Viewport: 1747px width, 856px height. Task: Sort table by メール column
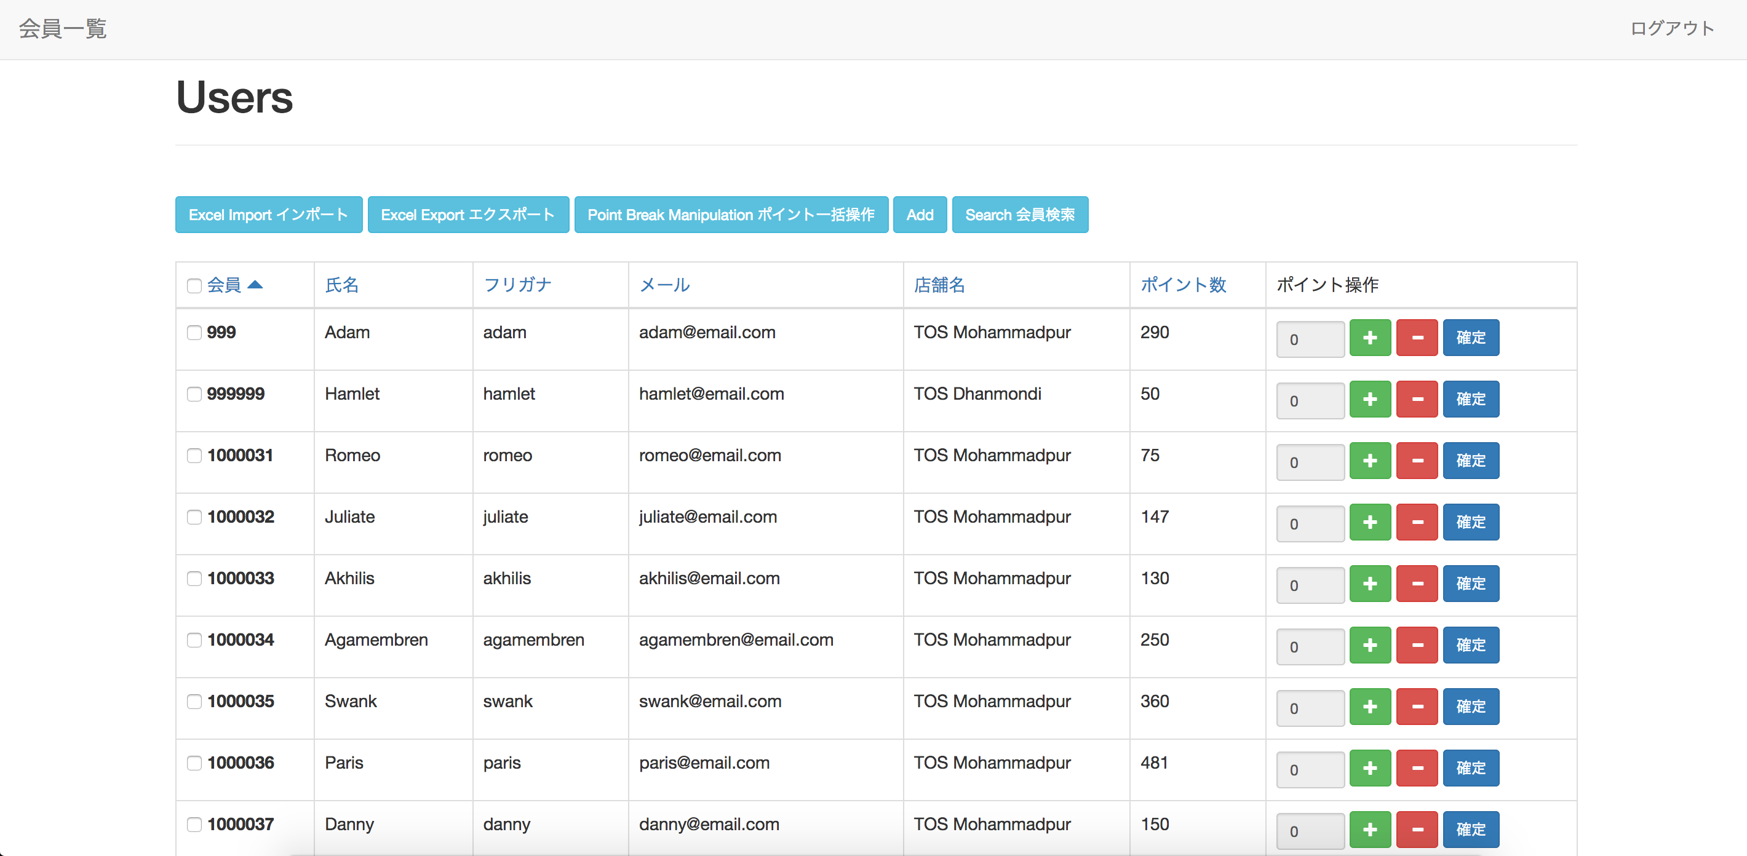664,285
